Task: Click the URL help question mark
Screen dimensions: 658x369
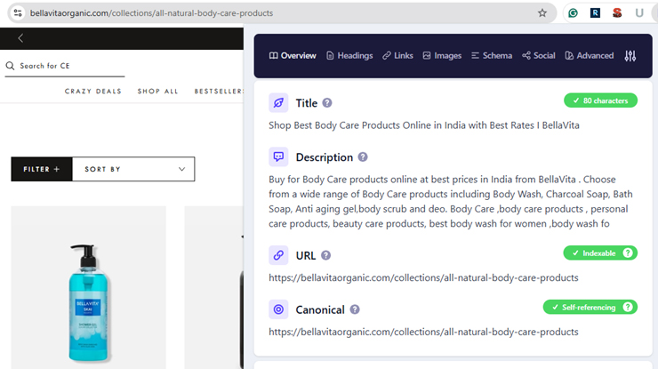Action: tap(325, 255)
